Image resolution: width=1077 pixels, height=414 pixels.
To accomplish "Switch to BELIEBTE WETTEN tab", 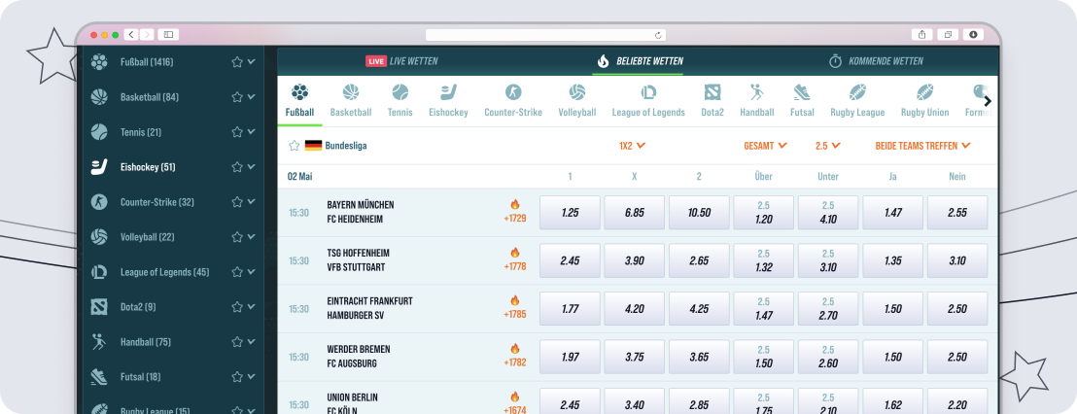I will [x=641, y=61].
